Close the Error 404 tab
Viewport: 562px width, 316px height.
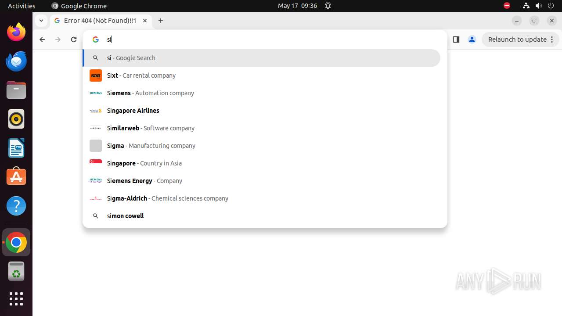[145, 21]
